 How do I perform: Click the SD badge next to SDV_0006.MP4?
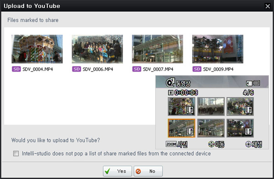tap(77, 69)
